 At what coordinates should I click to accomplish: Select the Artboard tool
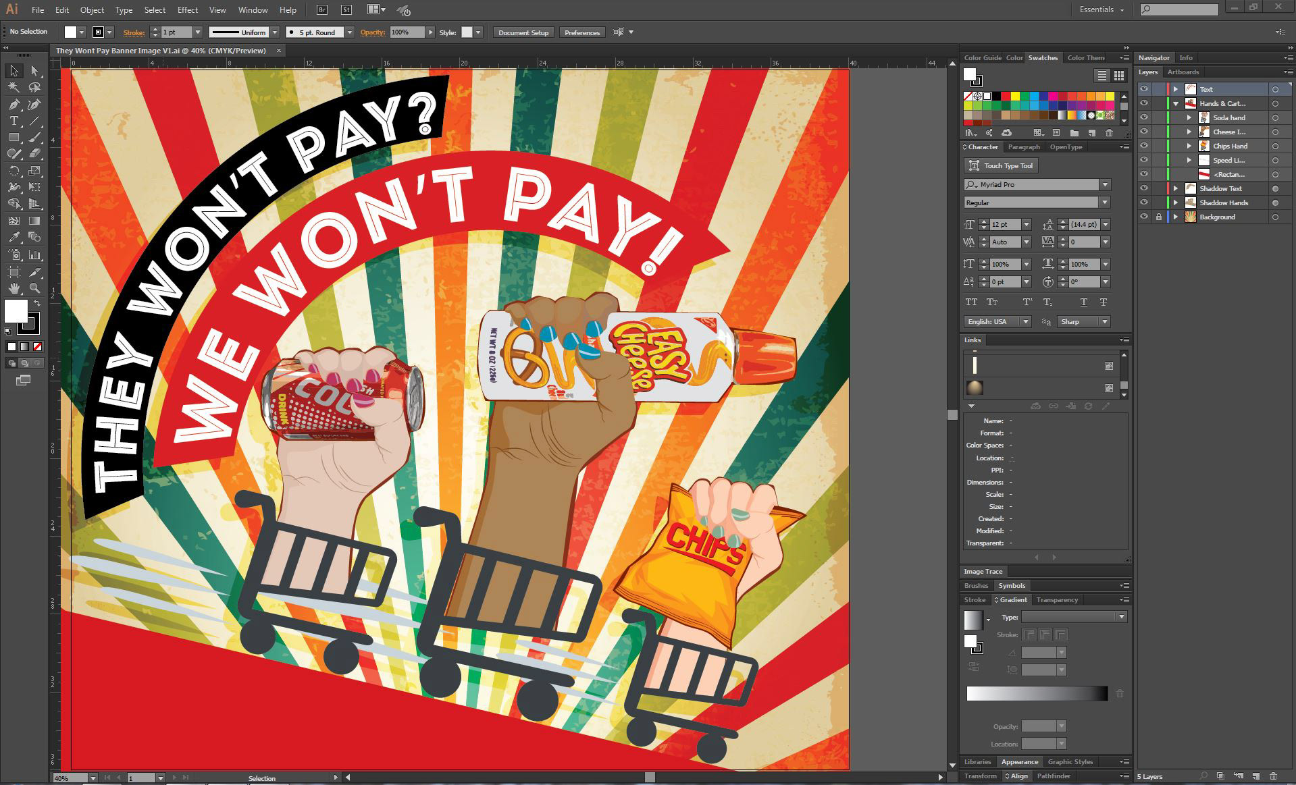(x=14, y=272)
